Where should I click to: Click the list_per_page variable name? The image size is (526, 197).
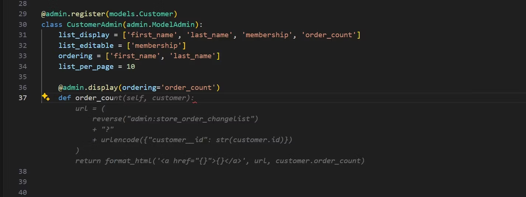[x=86, y=67]
